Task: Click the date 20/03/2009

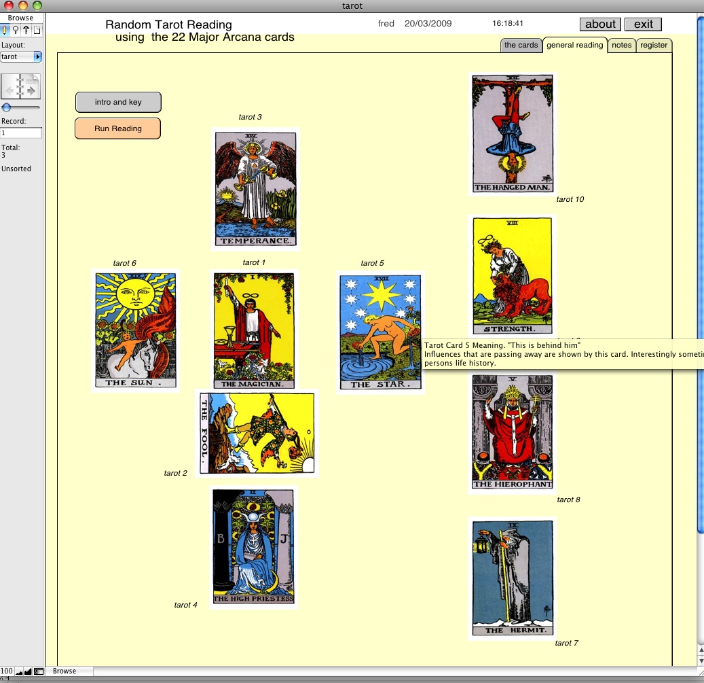Action: [428, 23]
